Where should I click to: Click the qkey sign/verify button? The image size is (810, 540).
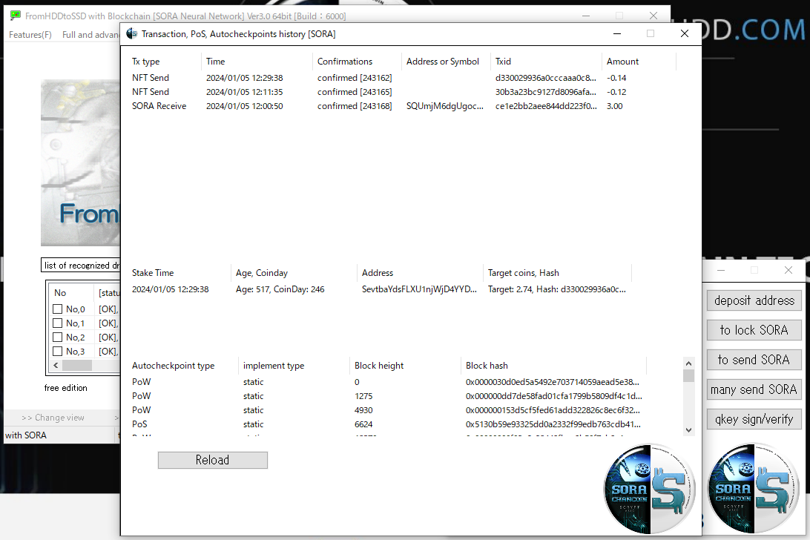pos(754,419)
